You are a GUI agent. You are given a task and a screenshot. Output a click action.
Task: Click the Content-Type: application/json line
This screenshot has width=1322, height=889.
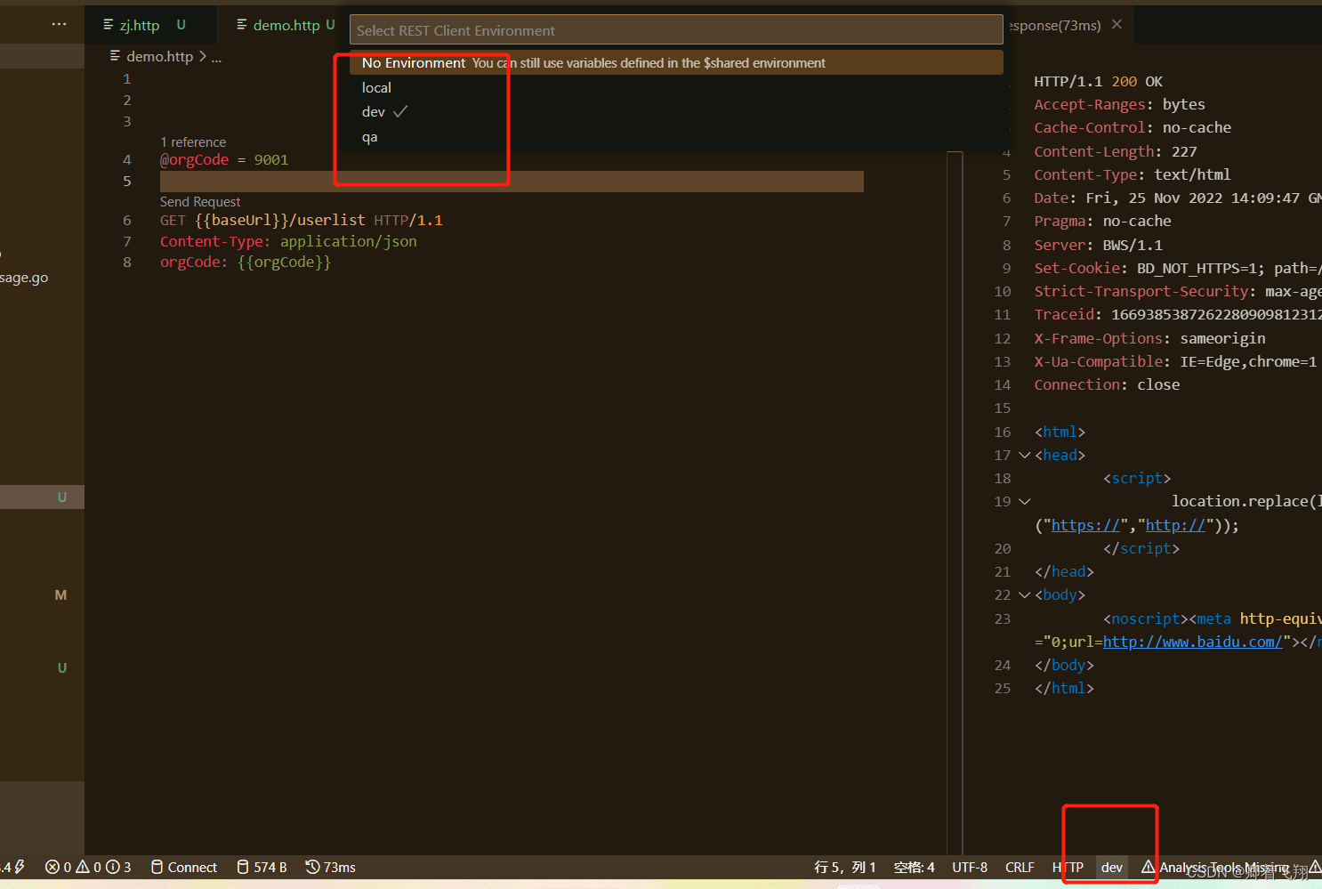[288, 242]
